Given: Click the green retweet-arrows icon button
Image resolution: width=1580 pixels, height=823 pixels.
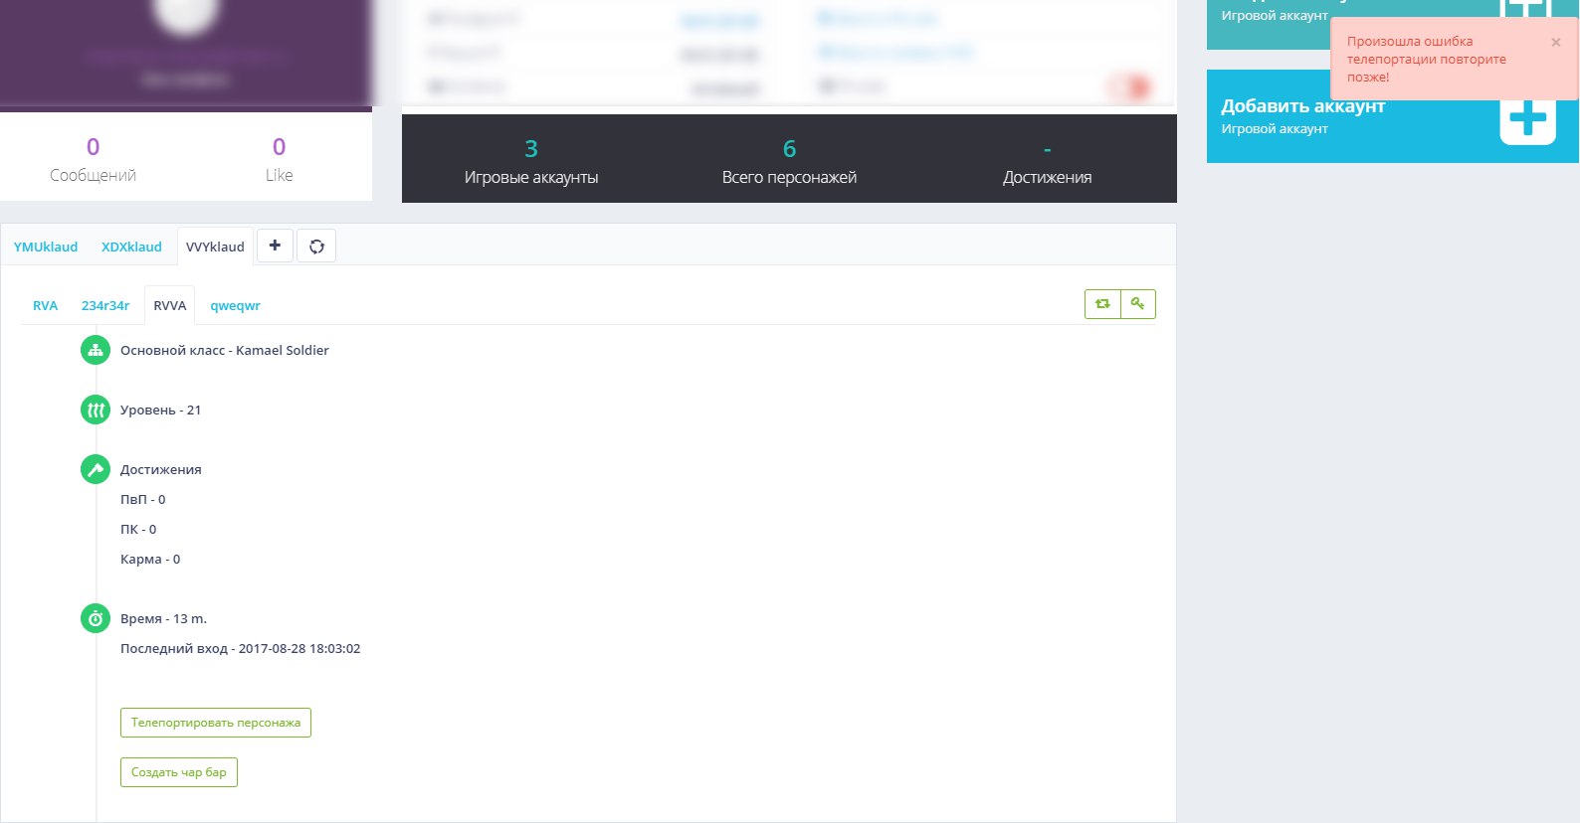Looking at the screenshot, I should click(x=1102, y=304).
